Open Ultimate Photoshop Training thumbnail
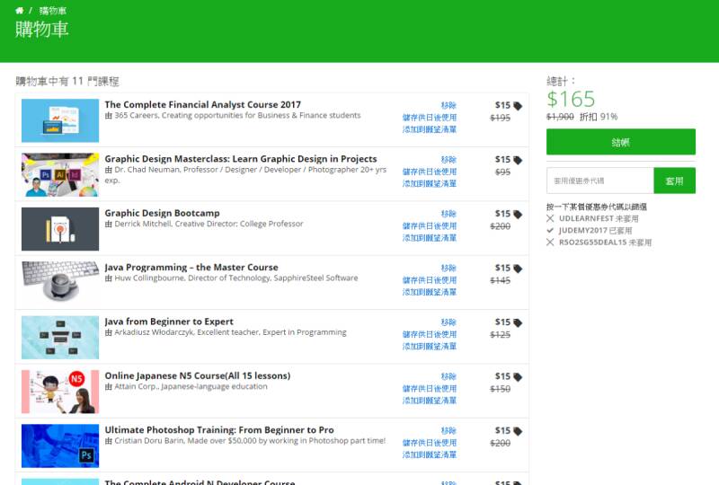 pos(60,445)
